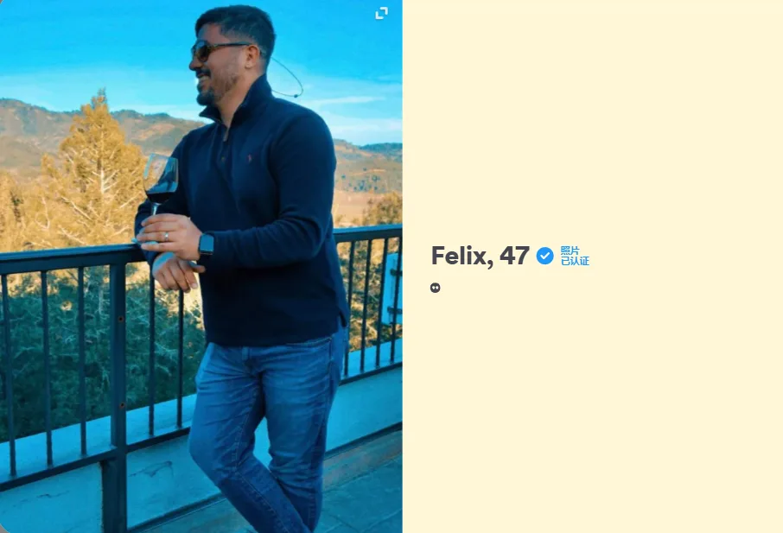
Task: Click the empty cream panel above name
Action: [x=593, y=120]
